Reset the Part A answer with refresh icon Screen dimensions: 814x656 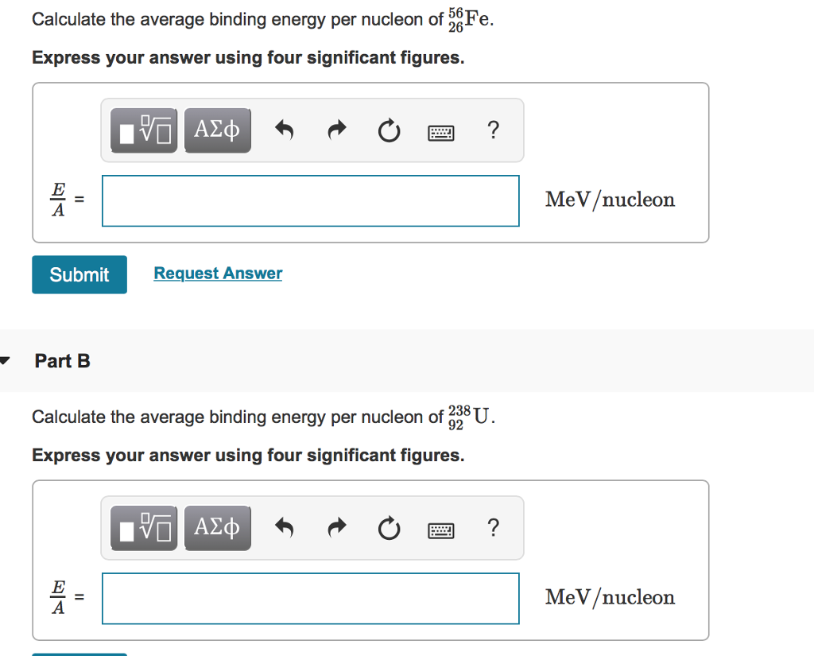click(388, 130)
